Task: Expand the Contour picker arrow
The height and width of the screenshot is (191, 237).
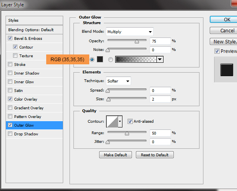Action: click(x=120, y=122)
